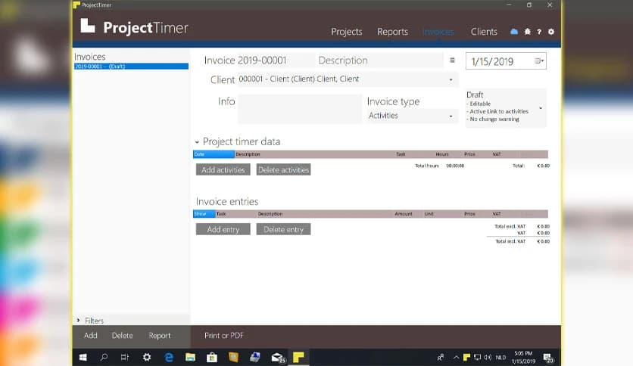This screenshot has height=366, width=633.
Task: Open the settings gear in the header
Action: (550, 32)
